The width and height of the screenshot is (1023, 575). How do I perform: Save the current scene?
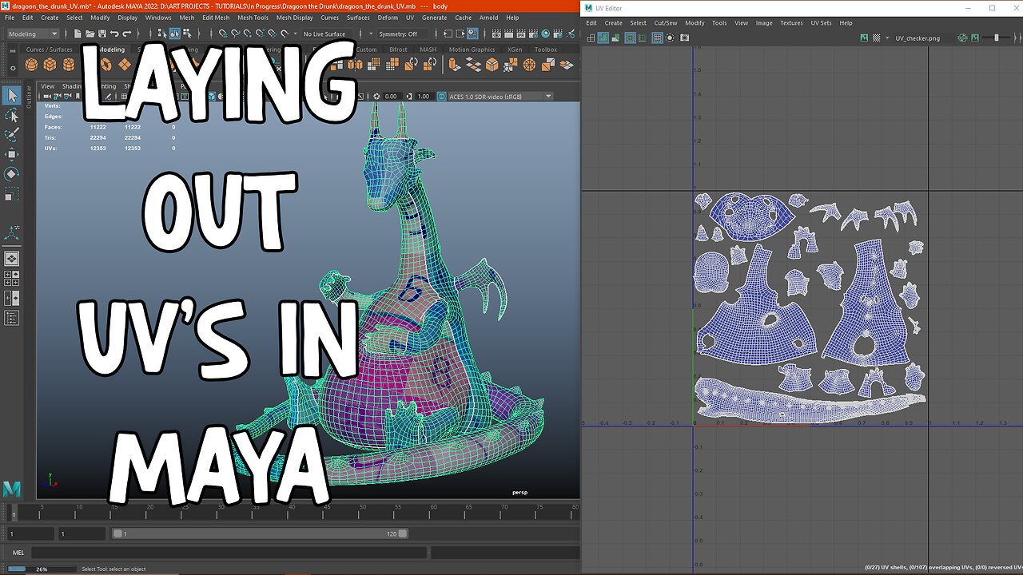pos(102,34)
